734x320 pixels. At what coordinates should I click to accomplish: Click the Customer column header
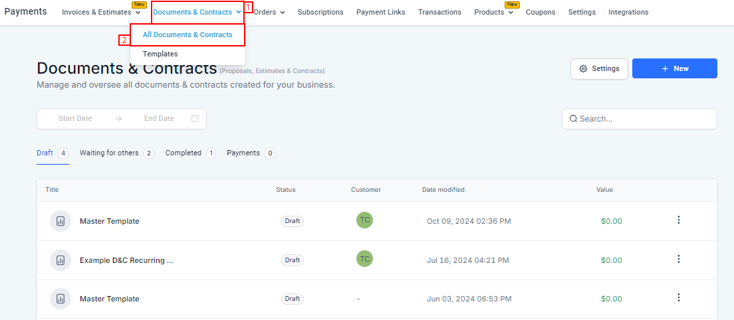coord(366,190)
